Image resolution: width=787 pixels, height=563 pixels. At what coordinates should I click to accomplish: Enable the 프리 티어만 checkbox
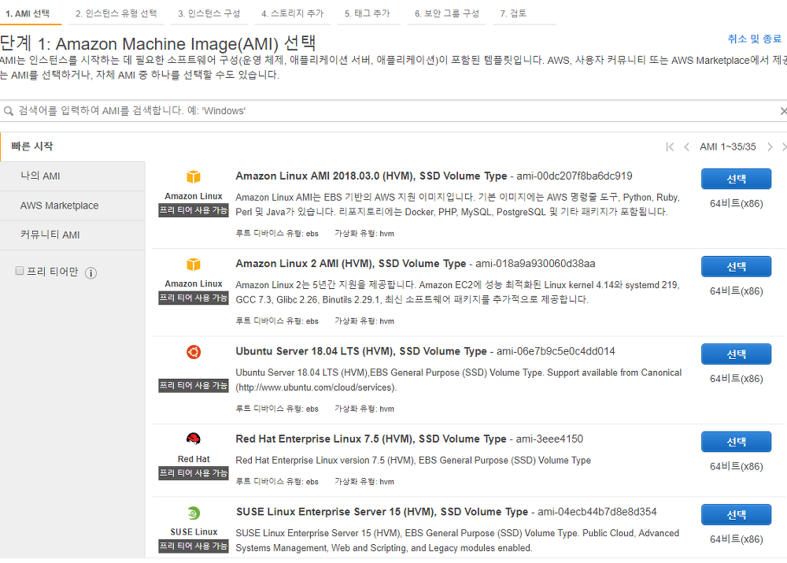pyautogui.click(x=20, y=271)
